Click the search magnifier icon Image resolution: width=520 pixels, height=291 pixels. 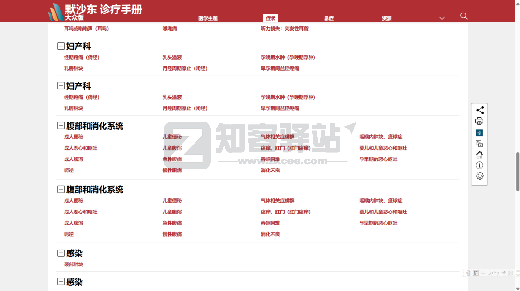[463, 16]
